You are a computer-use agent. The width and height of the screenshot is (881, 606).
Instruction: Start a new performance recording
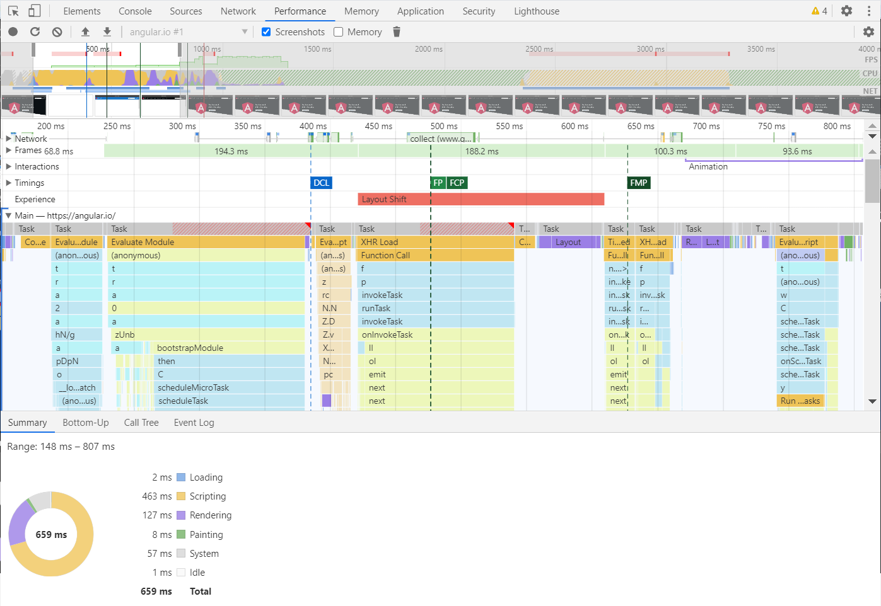[13, 31]
